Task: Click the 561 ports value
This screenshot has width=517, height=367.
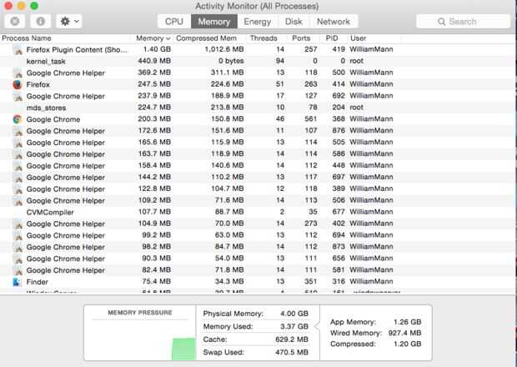Action: pyautogui.click(x=311, y=119)
